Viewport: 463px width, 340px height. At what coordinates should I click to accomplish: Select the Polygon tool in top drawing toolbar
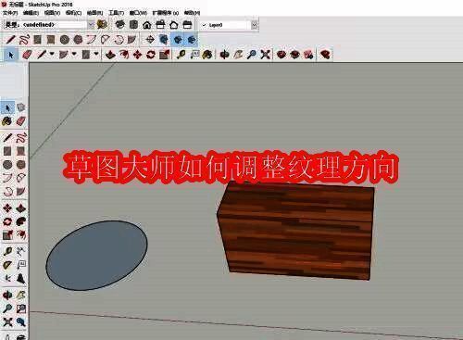[78, 40]
